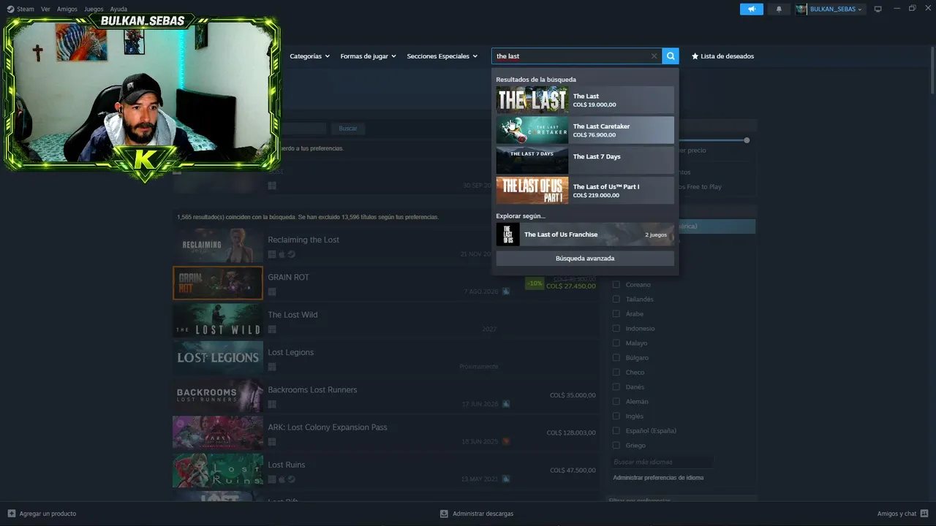Image resolution: width=936 pixels, height=526 pixels.
Task: Open the Juegos menu
Action: [x=94, y=9]
